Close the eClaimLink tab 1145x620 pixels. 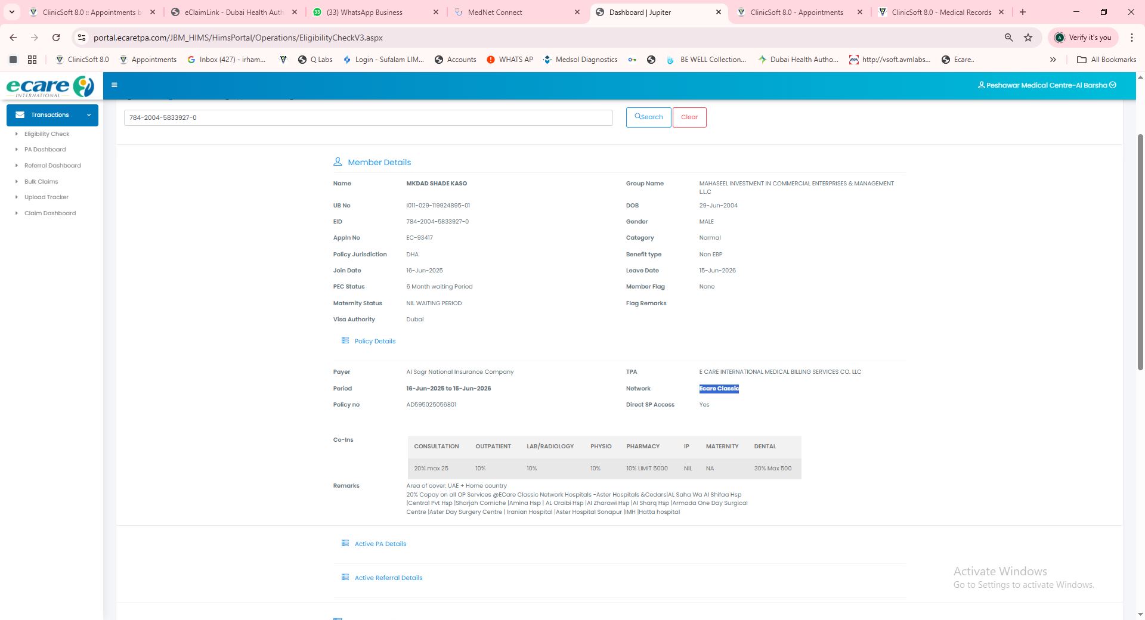(295, 12)
